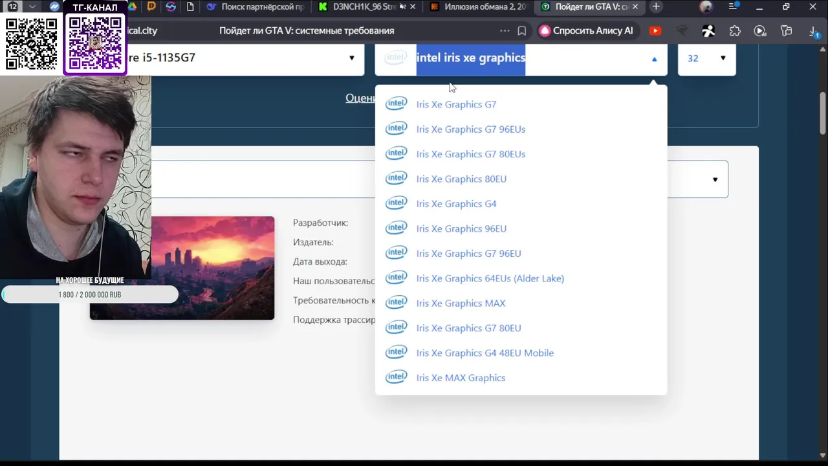Open a new browser tab
The image size is (828, 466).
point(656,6)
